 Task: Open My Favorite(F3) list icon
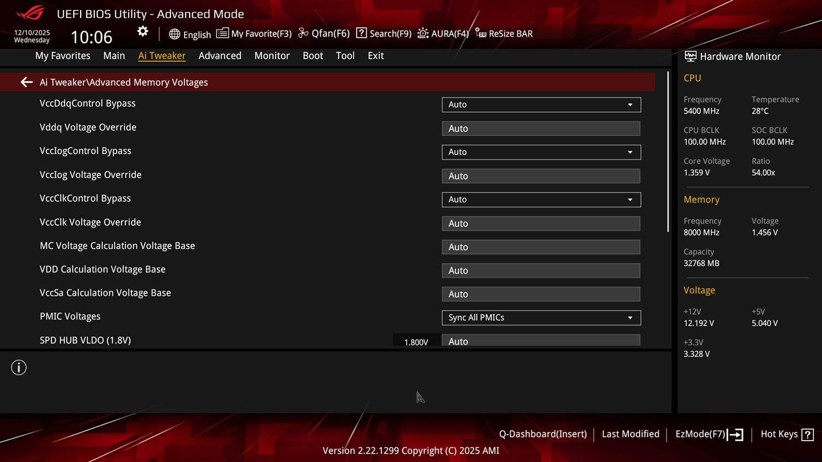click(x=222, y=33)
